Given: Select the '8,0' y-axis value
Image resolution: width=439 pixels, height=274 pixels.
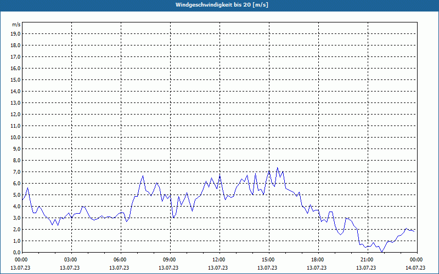Looking at the screenshot, I should [16, 160].
